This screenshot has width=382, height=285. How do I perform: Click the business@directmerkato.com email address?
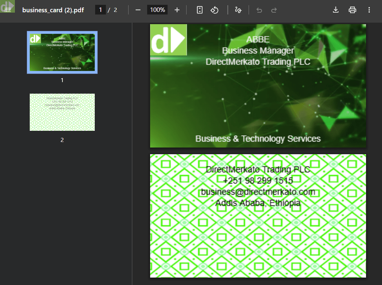coord(258,192)
